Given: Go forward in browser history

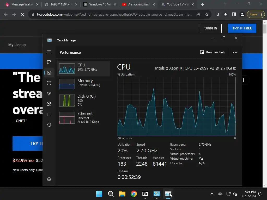Looking at the screenshot, I should tap(14, 15).
